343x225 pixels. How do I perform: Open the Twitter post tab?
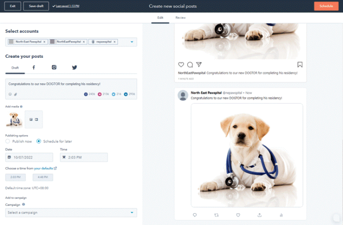pos(74,68)
